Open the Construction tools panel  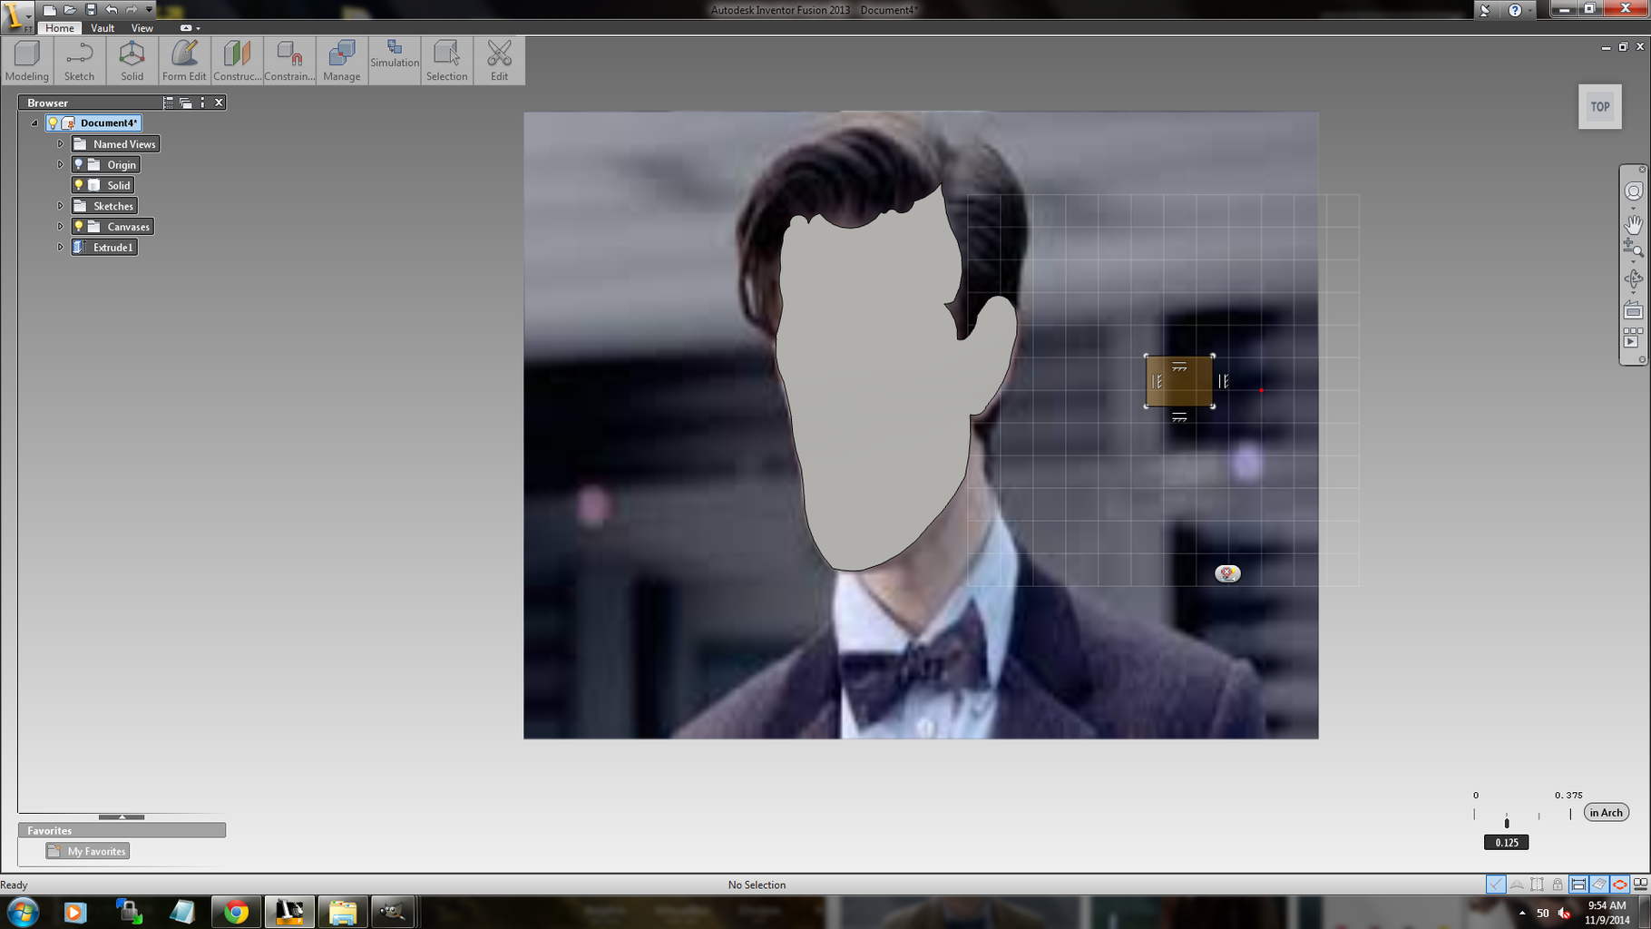coord(237,61)
